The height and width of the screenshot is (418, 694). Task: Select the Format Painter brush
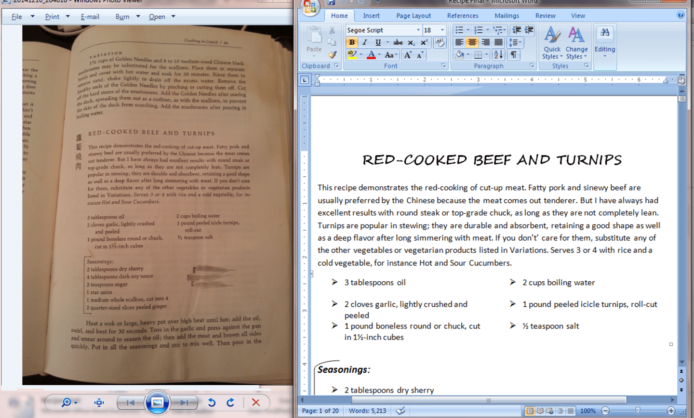[332, 55]
